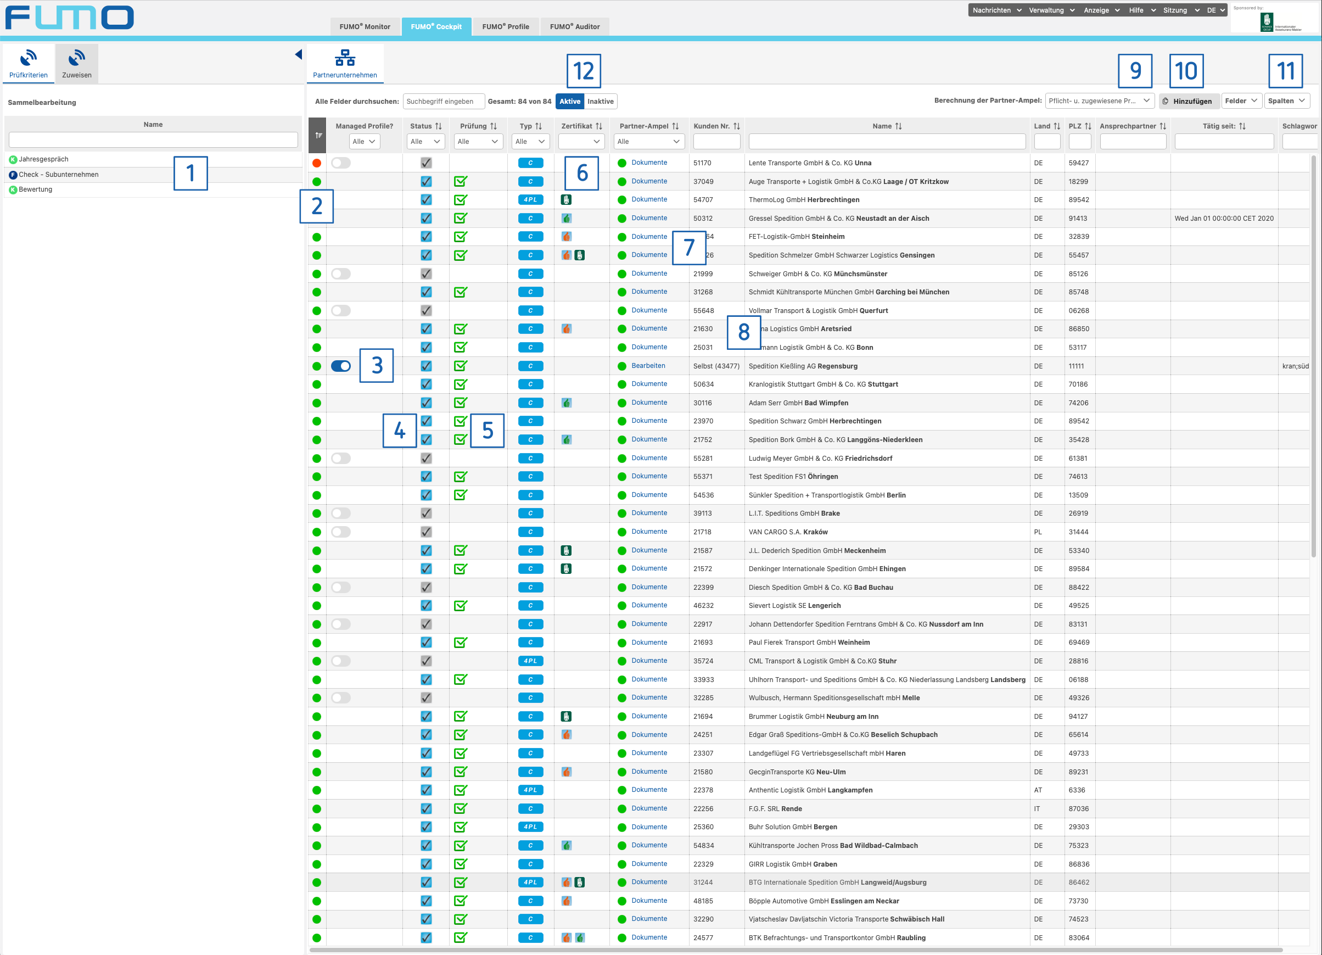Focus the Suchbegriff eingeben search field

(444, 101)
